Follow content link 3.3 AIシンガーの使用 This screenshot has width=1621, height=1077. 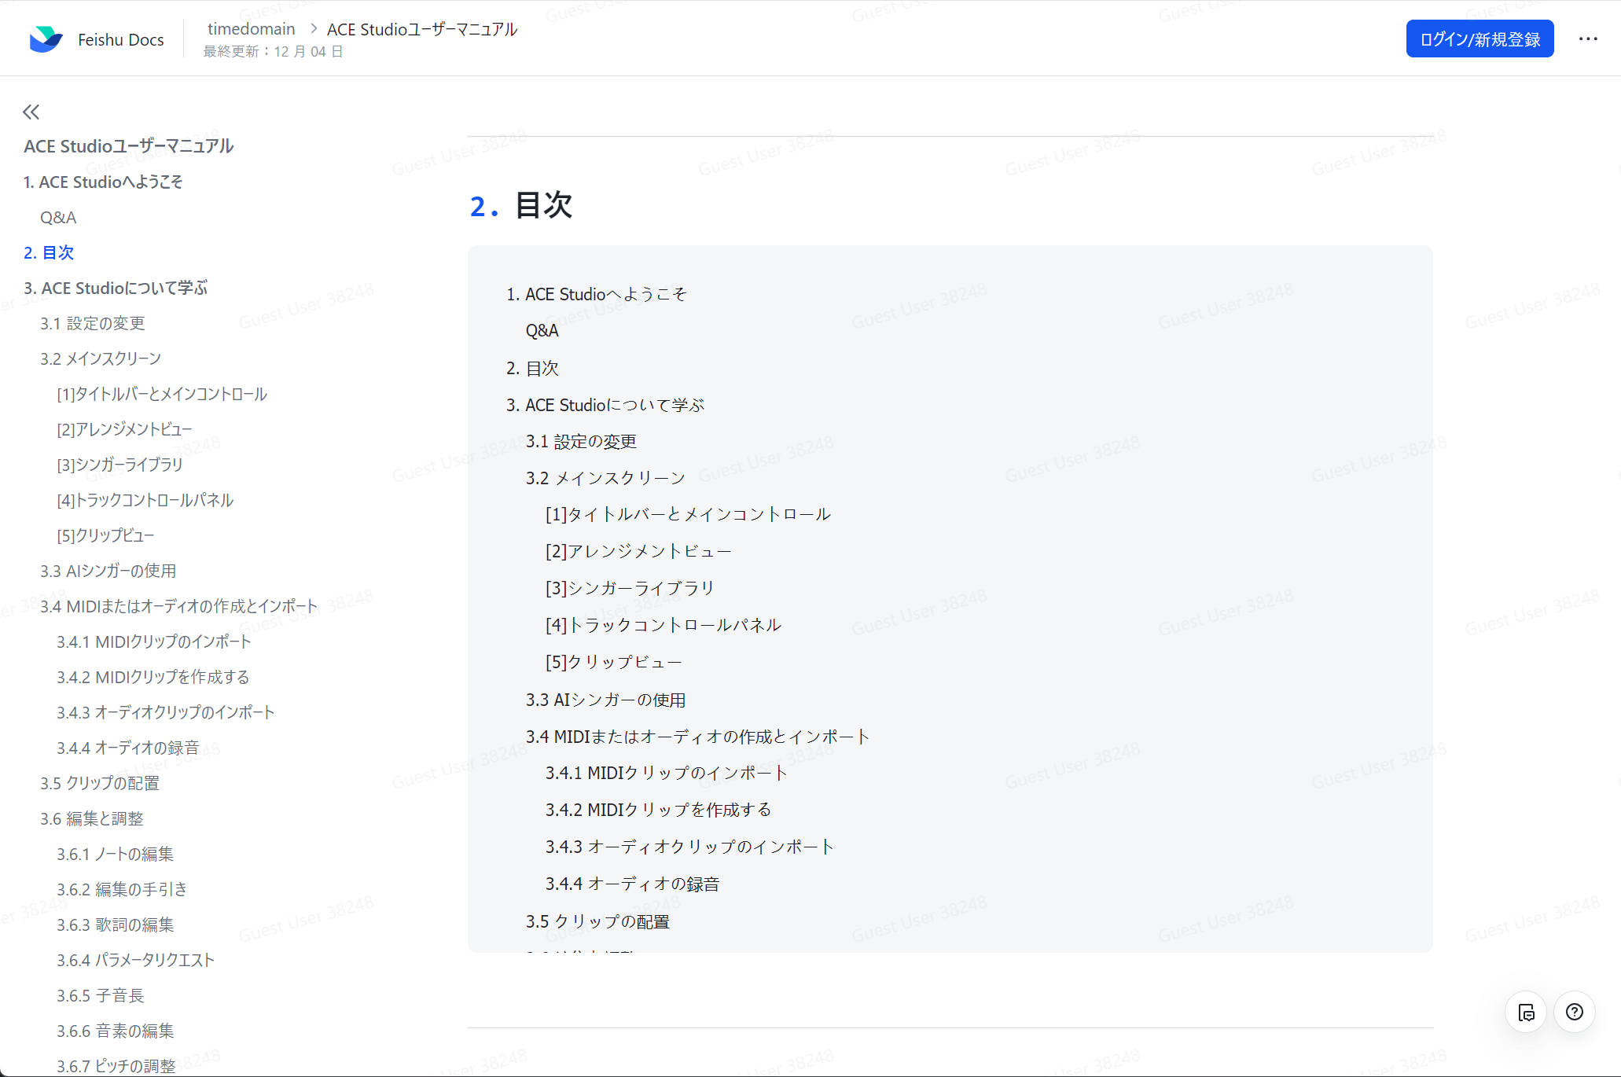(605, 700)
